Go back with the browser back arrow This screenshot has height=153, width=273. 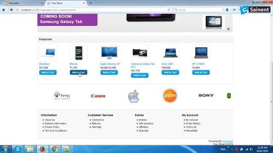click(12, 10)
